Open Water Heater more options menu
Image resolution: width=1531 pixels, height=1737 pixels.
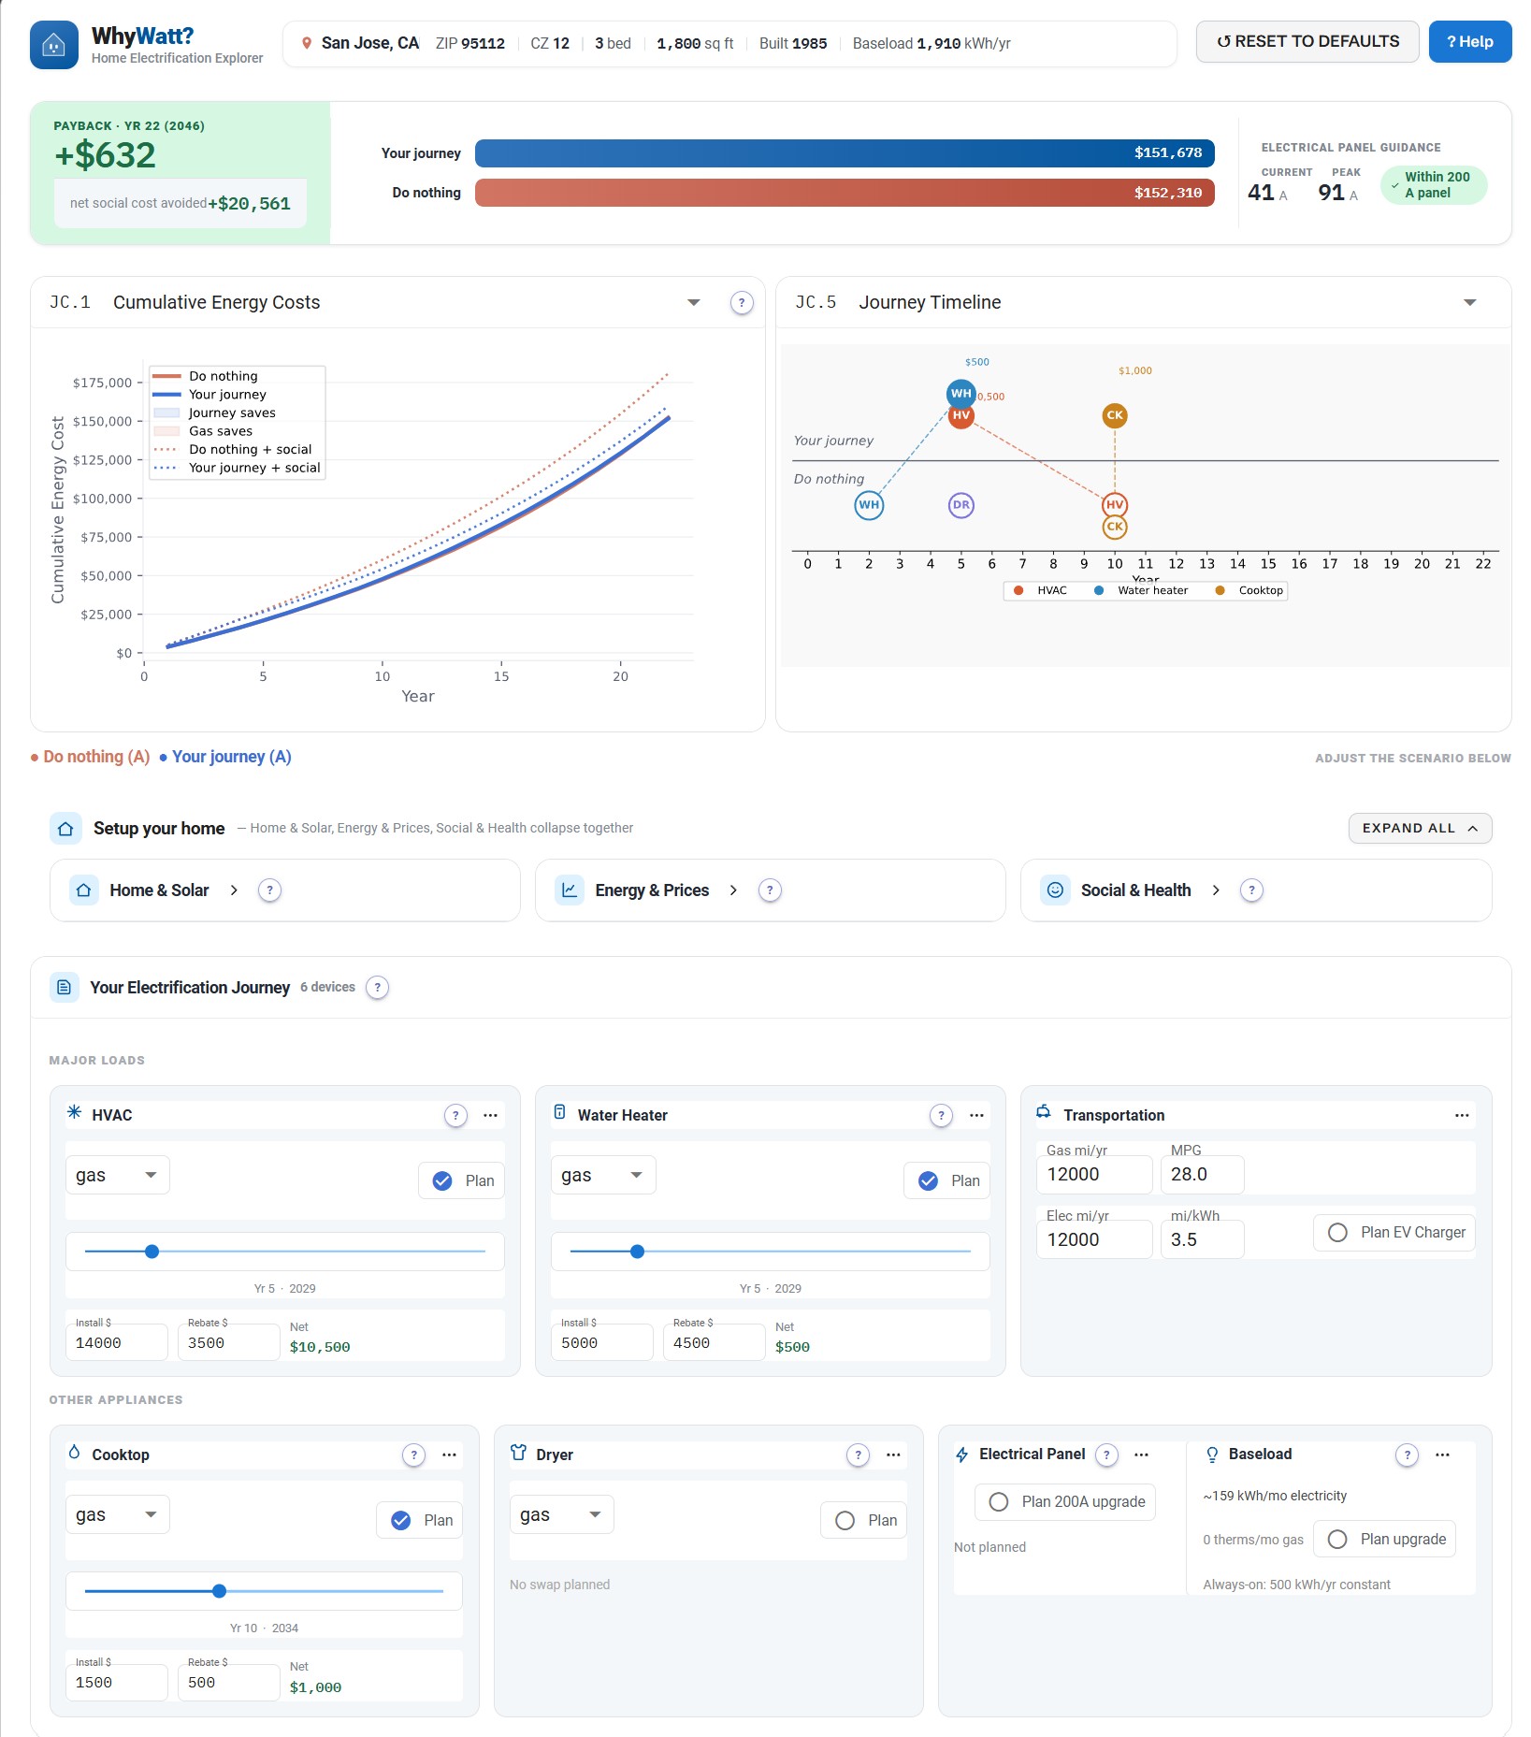pyautogui.click(x=976, y=1115)
